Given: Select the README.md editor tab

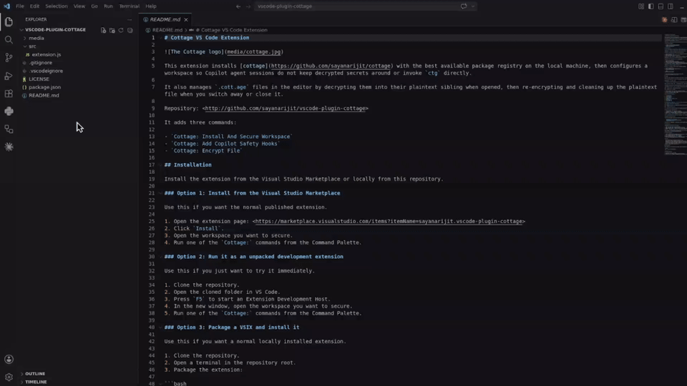Looking at the screenshot, I should tap(165, 20).
